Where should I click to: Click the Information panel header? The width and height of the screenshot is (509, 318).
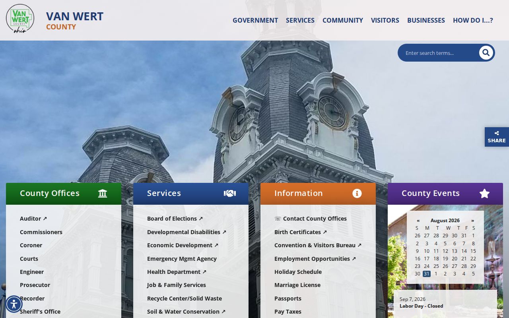tap(318, 194)
